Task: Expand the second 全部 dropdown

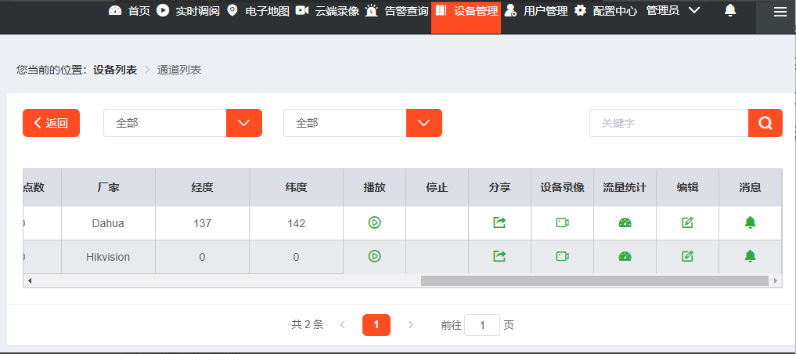Action: click(x=423, y=123)
